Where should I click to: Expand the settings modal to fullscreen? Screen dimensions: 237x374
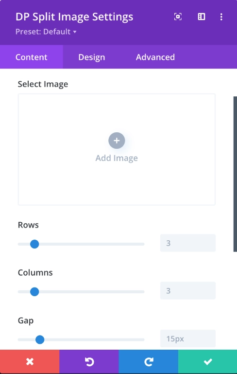(178, 17)
